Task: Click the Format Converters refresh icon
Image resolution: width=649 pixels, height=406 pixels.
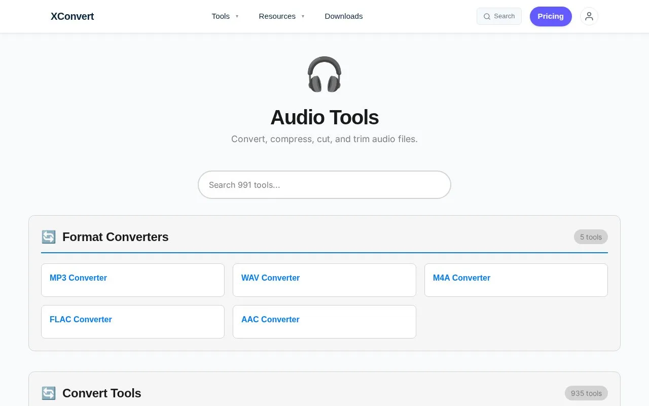Action: tap(49, 237)
